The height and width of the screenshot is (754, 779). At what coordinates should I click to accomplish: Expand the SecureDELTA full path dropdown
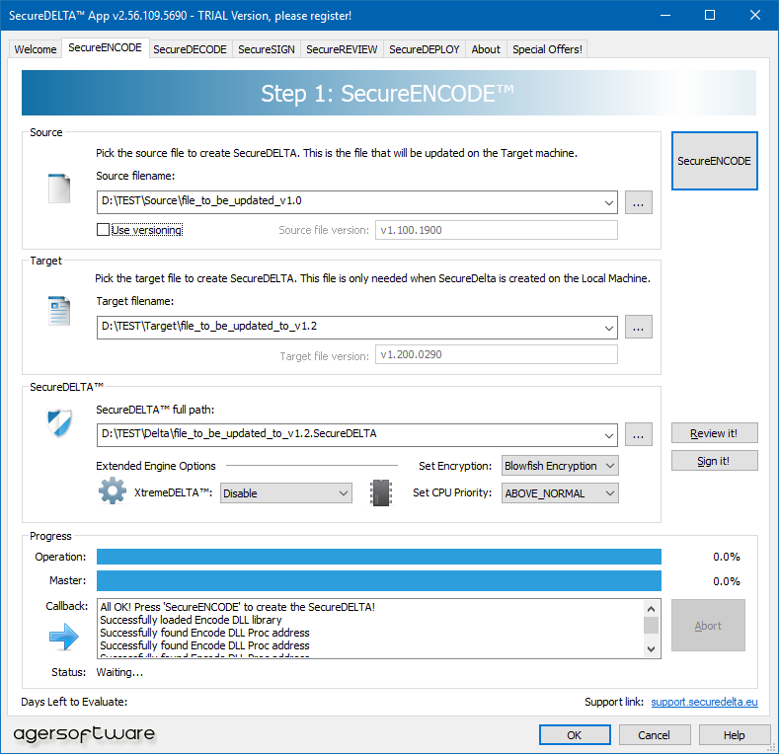608,435
